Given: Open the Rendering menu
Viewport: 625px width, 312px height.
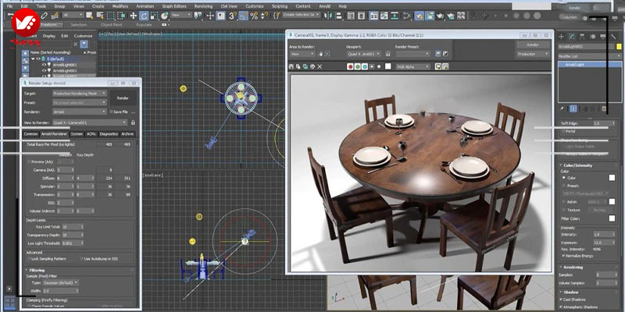Looking at the screenshot, I should pos(203,6).
